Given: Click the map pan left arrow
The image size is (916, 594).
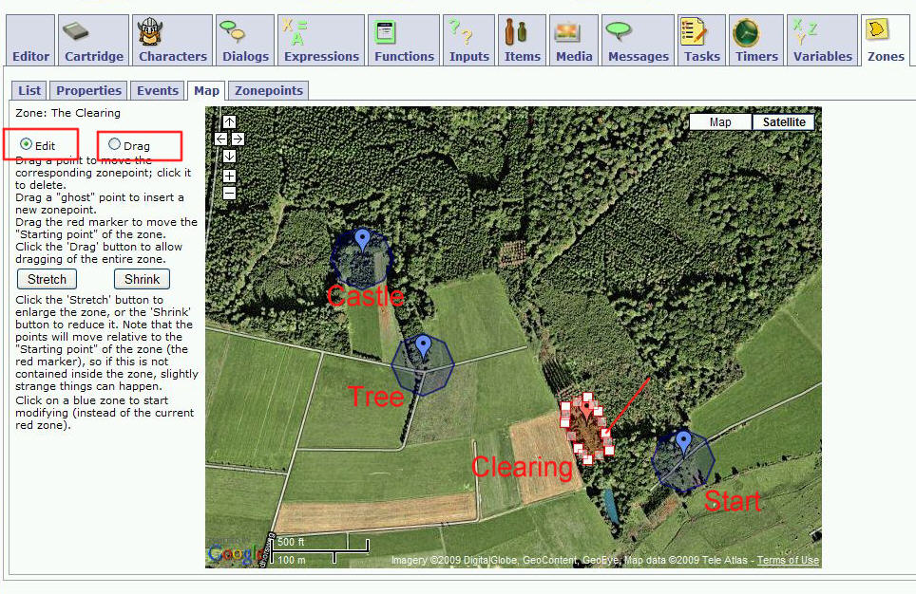Looking at the screenshot, I should click(x=220, y=139).
